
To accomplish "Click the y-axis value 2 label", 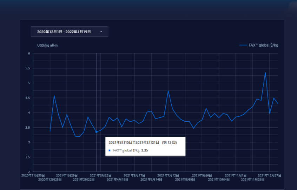I will 29,172.
